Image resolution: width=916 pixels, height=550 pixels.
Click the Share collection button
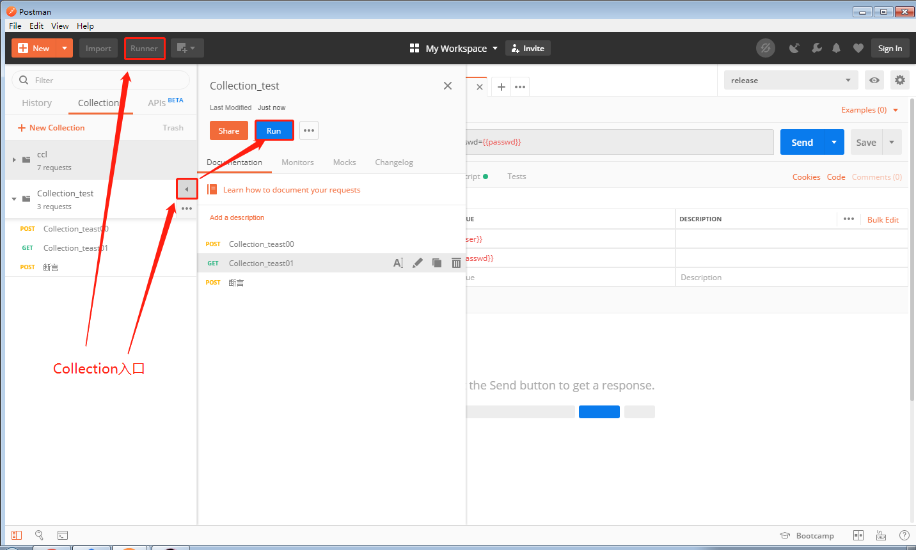coord(229,130)
